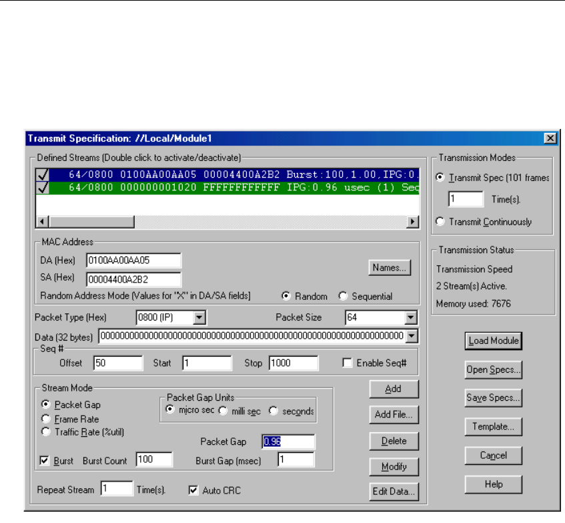Click the Modify button
The image size is (565, 523).
(394, 467)
